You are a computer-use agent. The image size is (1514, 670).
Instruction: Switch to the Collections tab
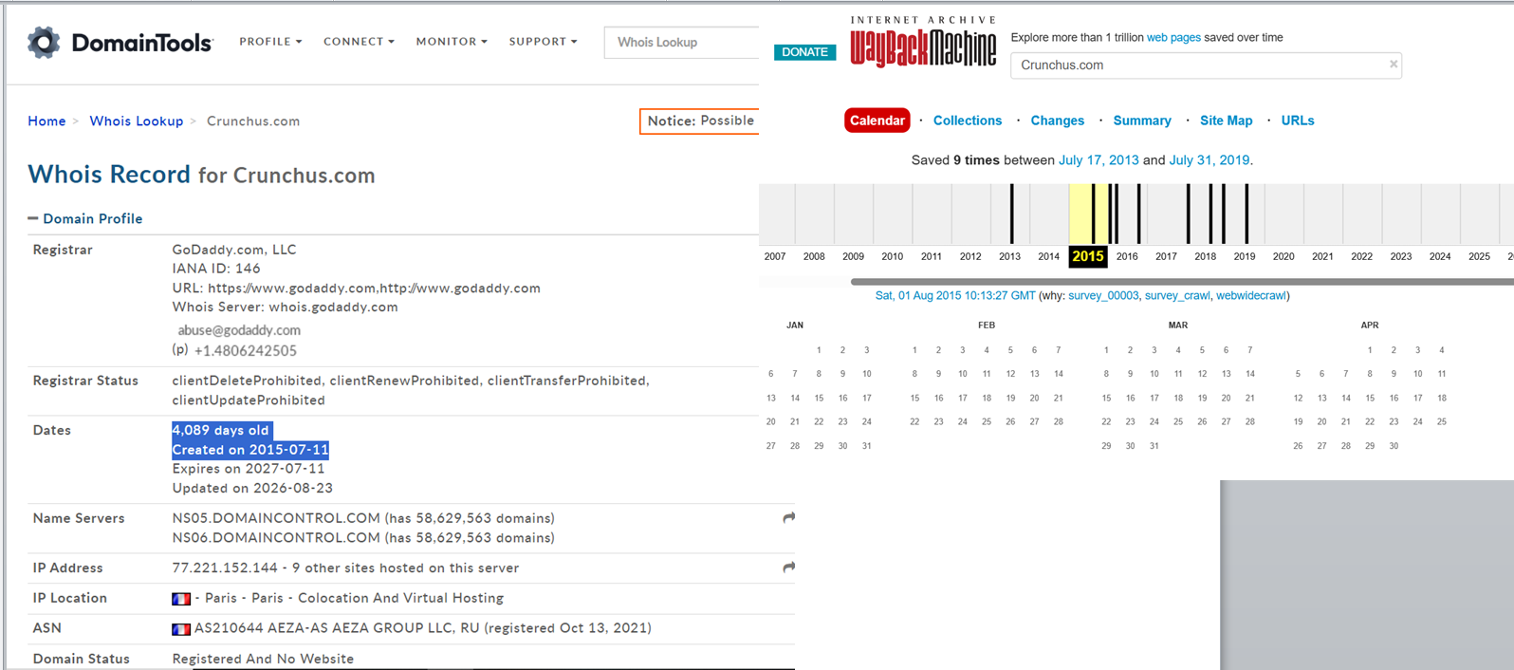(x=968, y=121)
